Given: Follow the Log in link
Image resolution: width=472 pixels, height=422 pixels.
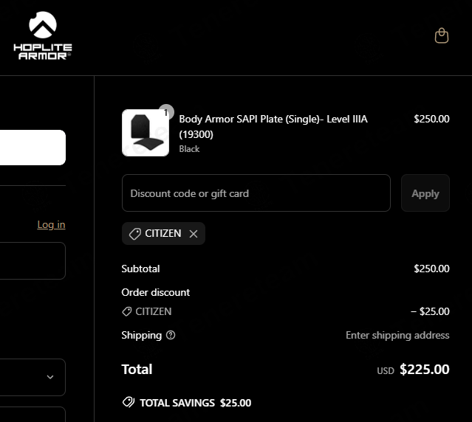Looking at the screenshot, I should [51, 224].
